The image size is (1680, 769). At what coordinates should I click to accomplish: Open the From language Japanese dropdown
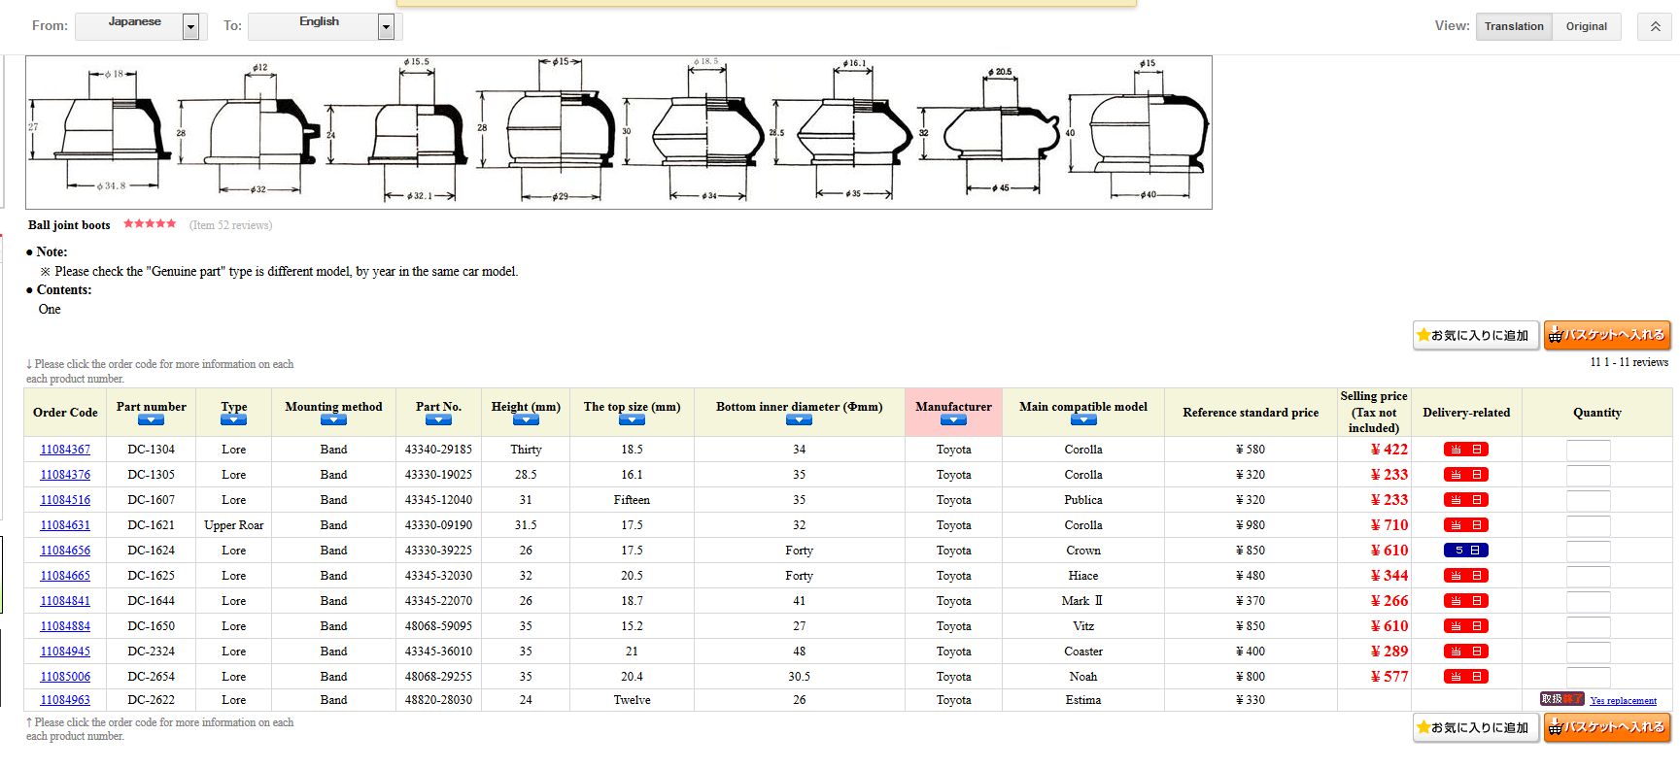click(x=190, y=27)
